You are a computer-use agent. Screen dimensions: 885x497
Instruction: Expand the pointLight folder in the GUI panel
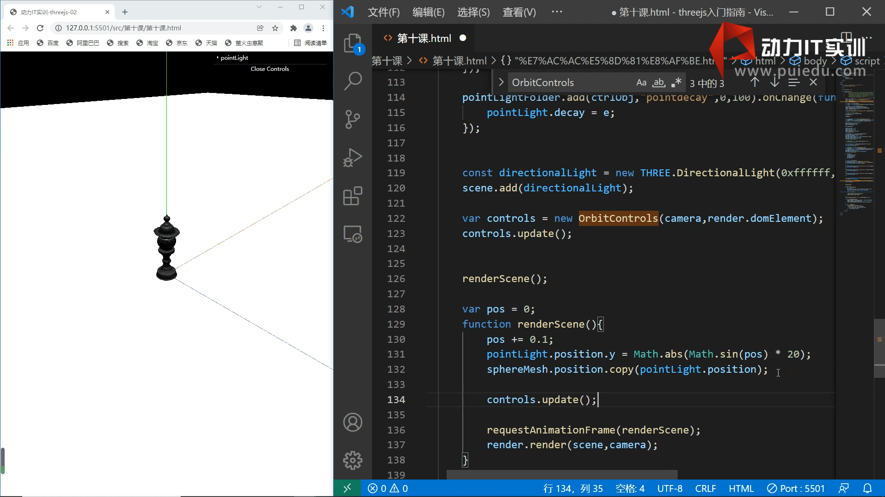coord(233,58)
